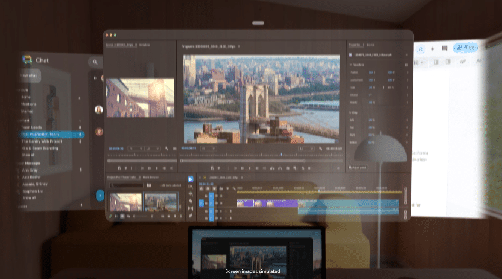Select the Pen tool in timeline toolbox

191,216
